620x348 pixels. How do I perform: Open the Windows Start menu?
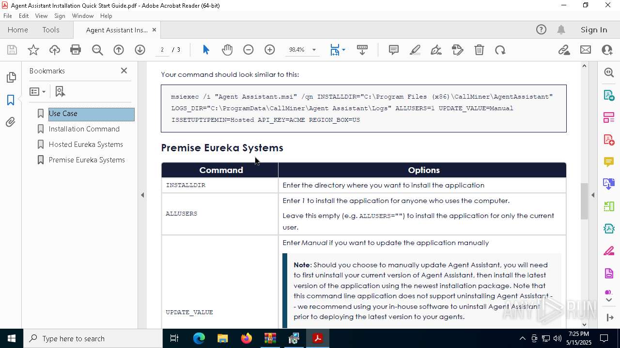pyautogui.click(x=12, y=338)
